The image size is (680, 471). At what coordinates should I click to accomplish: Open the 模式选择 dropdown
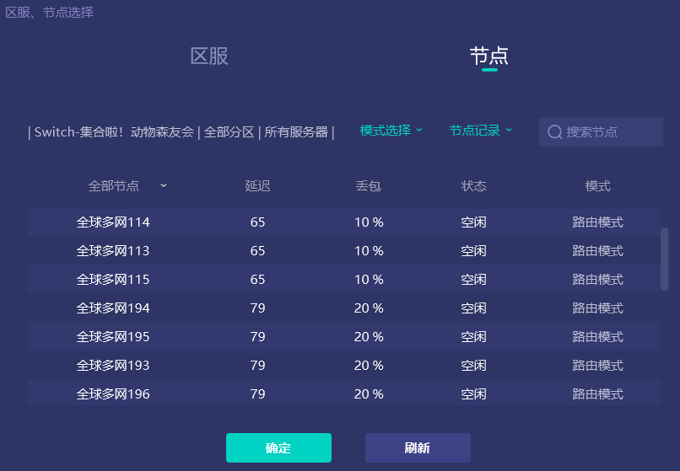(391, 131)
